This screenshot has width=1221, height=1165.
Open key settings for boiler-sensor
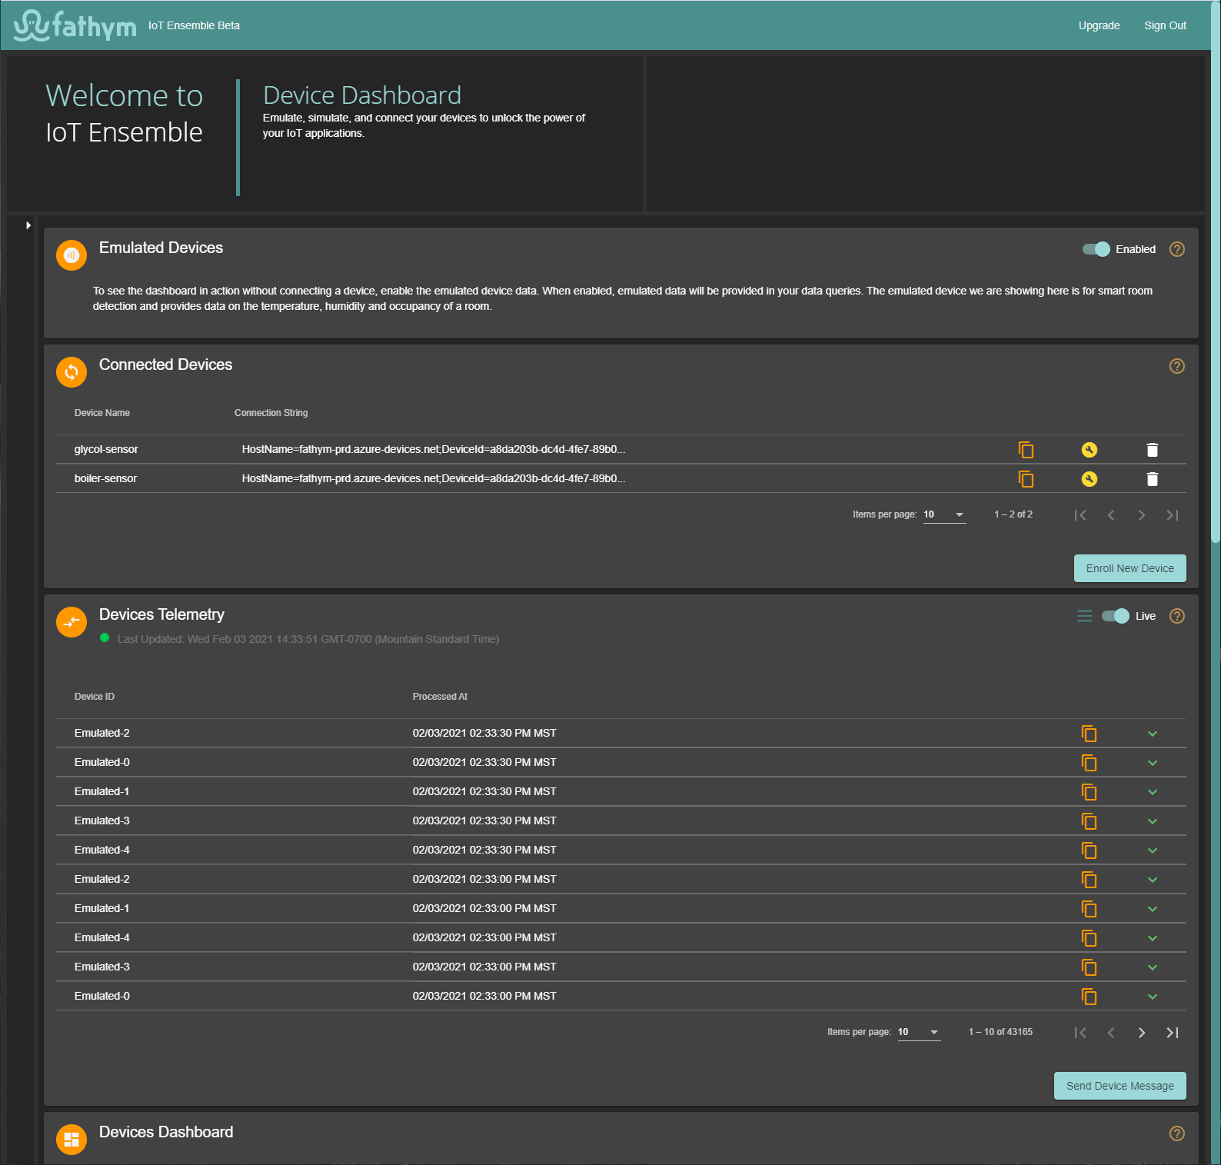1089,479
